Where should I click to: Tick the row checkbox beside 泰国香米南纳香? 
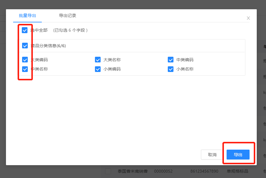(108, 171)
